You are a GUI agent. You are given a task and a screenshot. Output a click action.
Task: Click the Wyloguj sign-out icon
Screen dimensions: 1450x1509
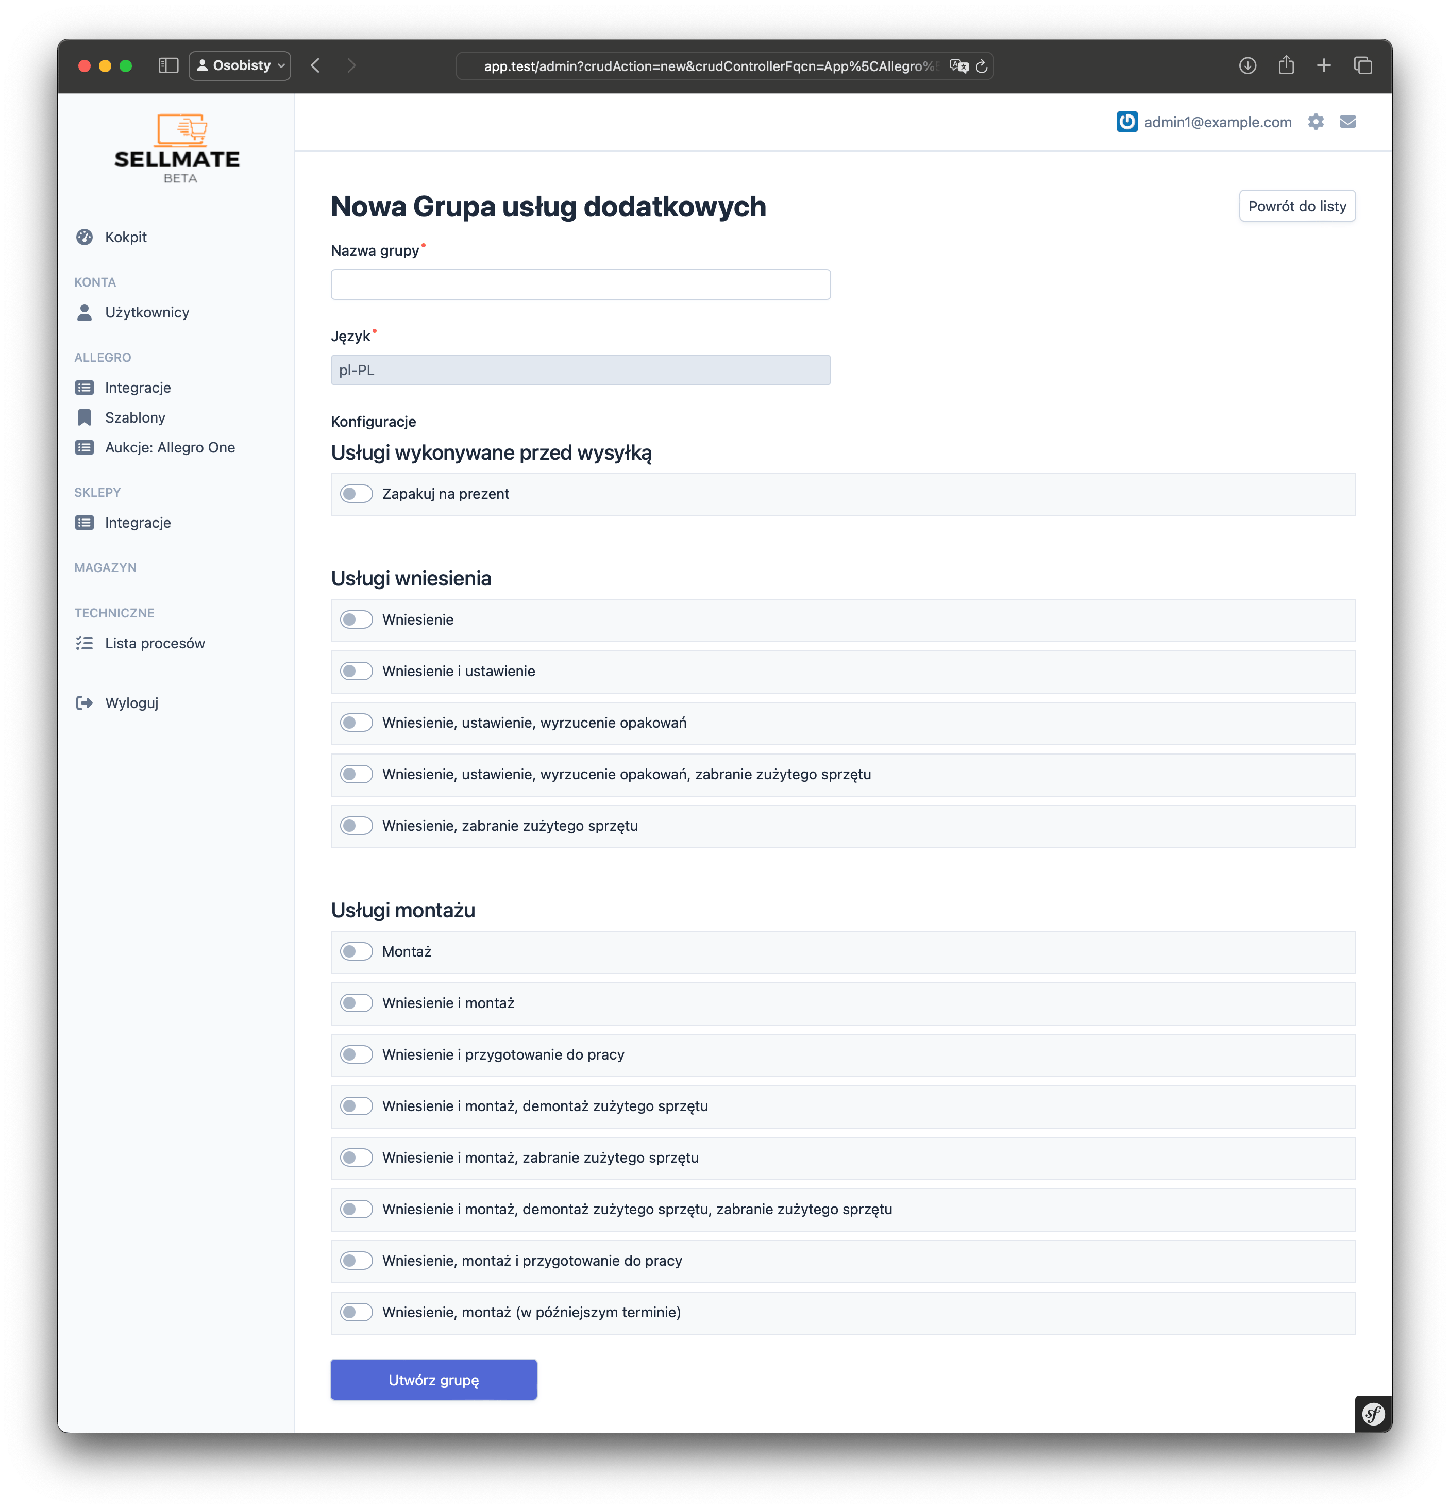coord(85,703)
